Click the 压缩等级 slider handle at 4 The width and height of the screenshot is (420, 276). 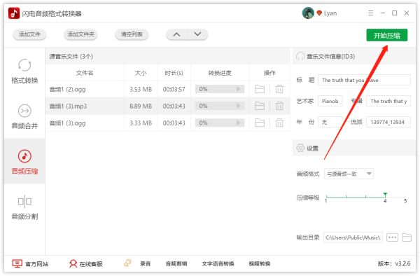pyautogui.click(x=385, y=195)
